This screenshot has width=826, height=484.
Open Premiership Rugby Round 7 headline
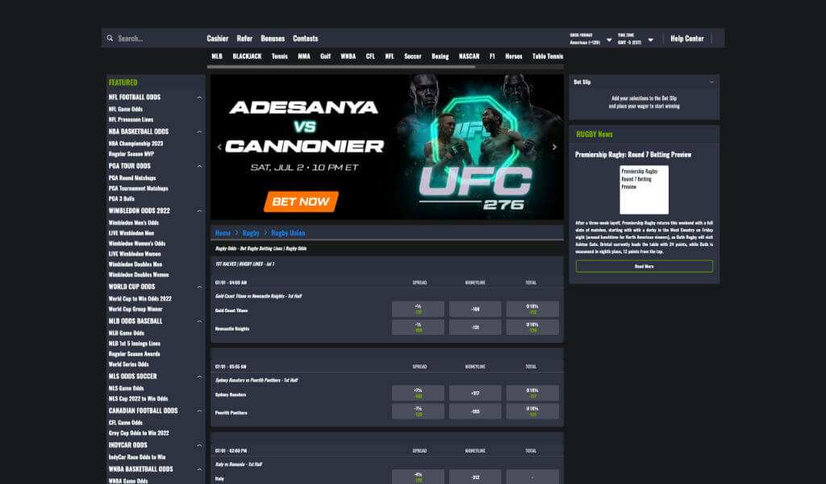click(633, 154)
